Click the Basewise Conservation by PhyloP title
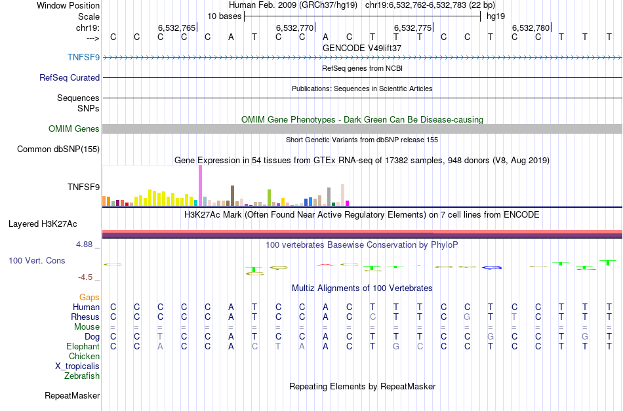Image resolution: width=623 pixels, height=411 pixels. (x=362, y=245)
